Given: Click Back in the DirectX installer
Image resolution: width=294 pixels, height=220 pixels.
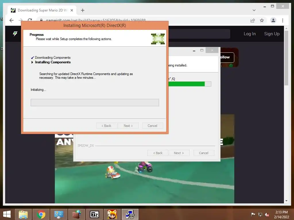Looking at the screenshot, I should pyautogui.click(x=107, y=126).
